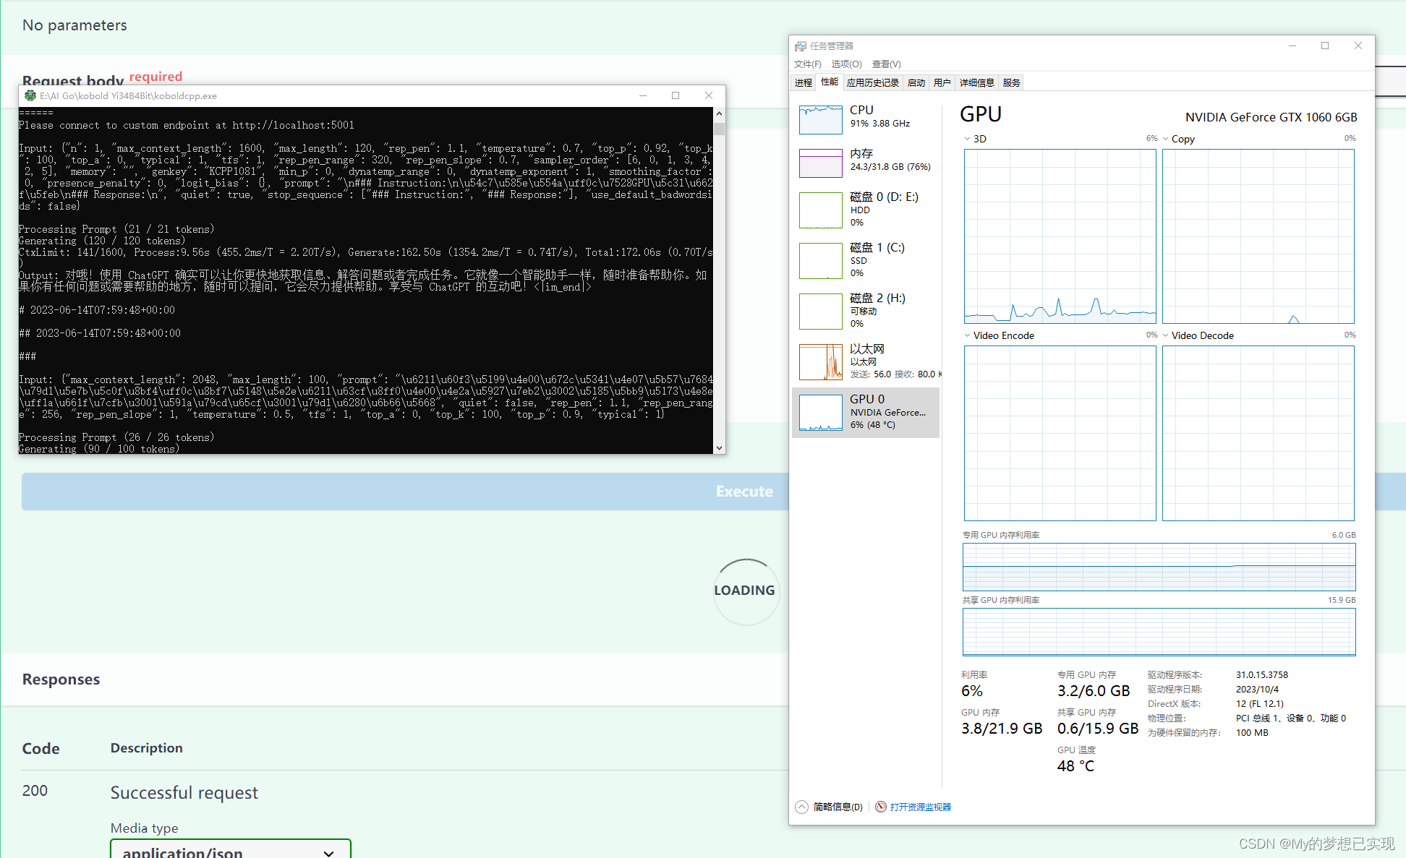Click the 打开资源监视器 link
Image resolution: width=1406 pixels, height=858 pixels.
(920, 807)
